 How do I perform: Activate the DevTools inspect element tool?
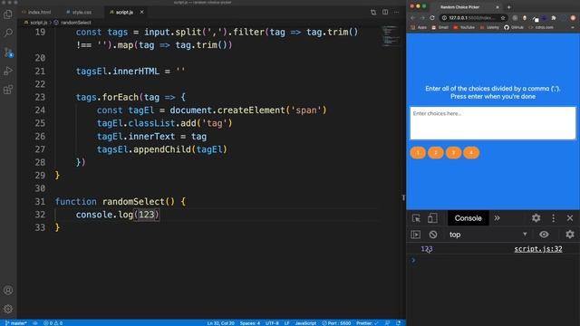point(416,218)
